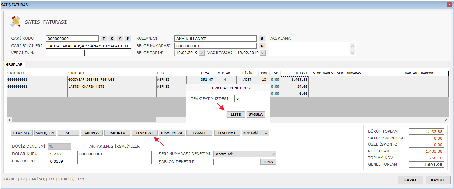Click the Euro Kuru field
Image resolution: width=454 pixels, height=189 pixels.
point(60,161)
